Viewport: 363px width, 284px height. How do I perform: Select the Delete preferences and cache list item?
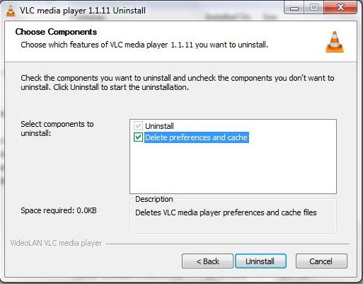pyautogui.click(x=196, y=137)
